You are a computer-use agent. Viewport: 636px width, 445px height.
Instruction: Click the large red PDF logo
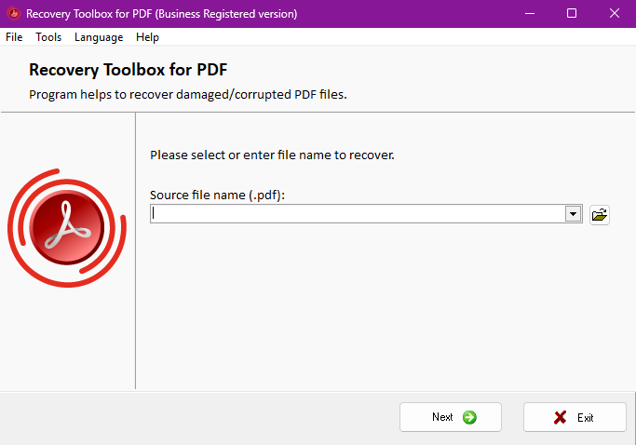tap(66, 226)
